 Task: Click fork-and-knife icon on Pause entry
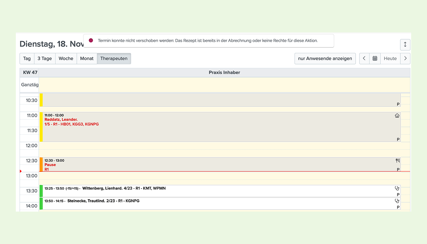click(398, 161)
